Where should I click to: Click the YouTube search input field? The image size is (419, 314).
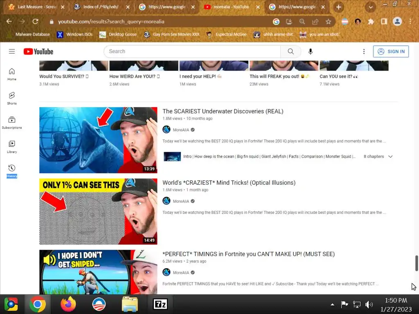coord(192,51)
